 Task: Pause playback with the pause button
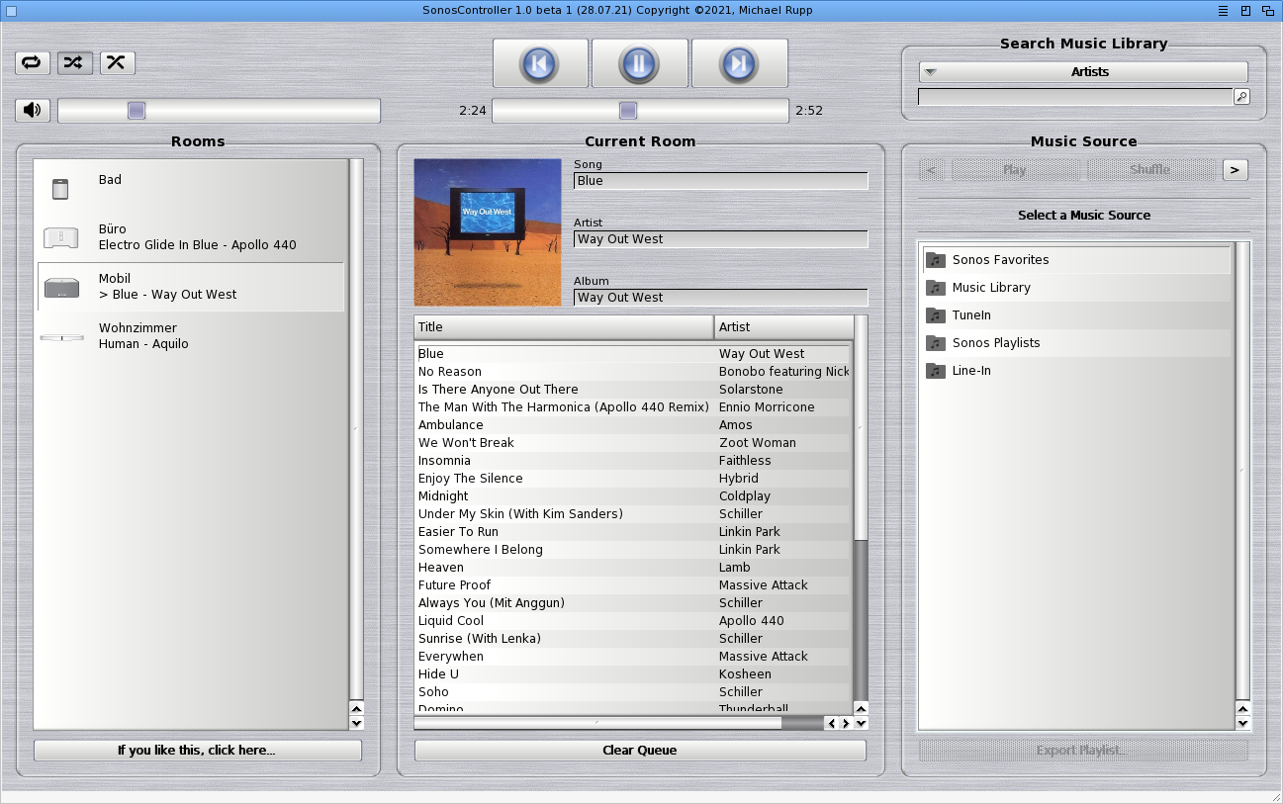(639, 64)
